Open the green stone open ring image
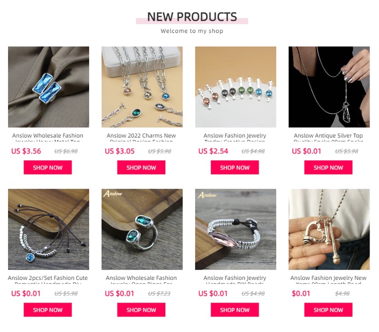379x332 pixels. tap(142, 229)
